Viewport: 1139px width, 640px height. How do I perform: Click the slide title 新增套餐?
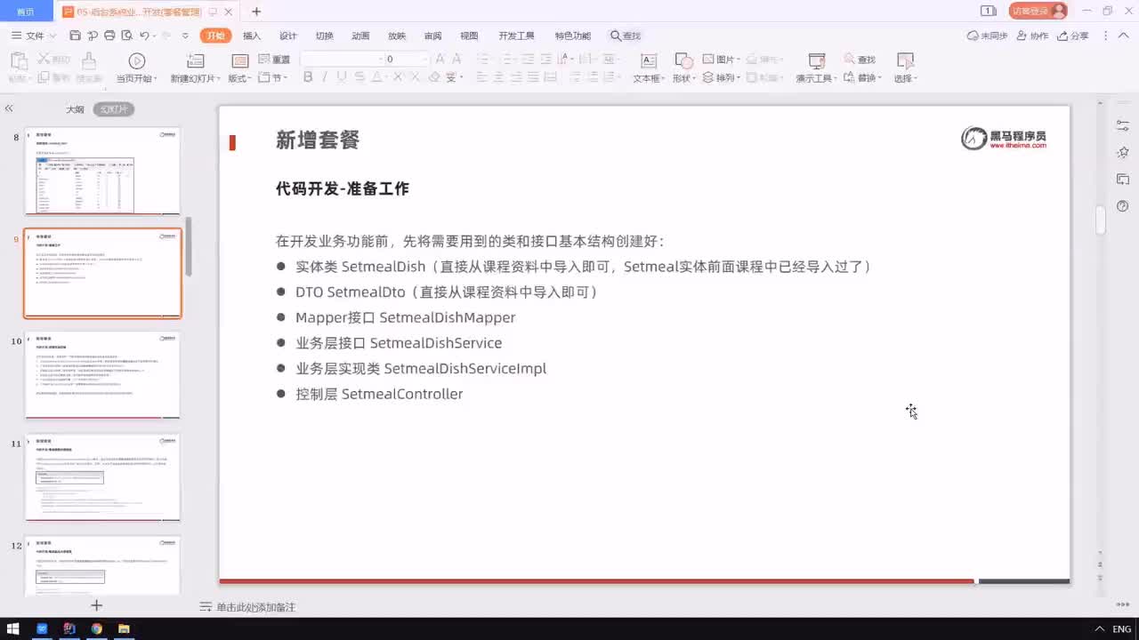(318, 140)
